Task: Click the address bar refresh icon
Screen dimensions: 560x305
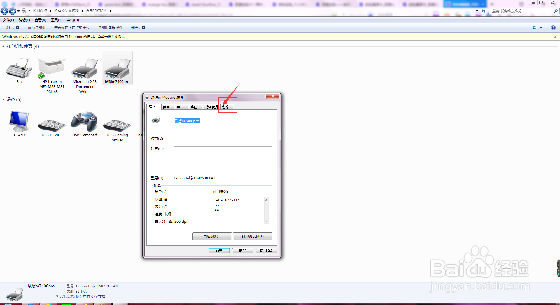Action: click(x=484, y=11)
